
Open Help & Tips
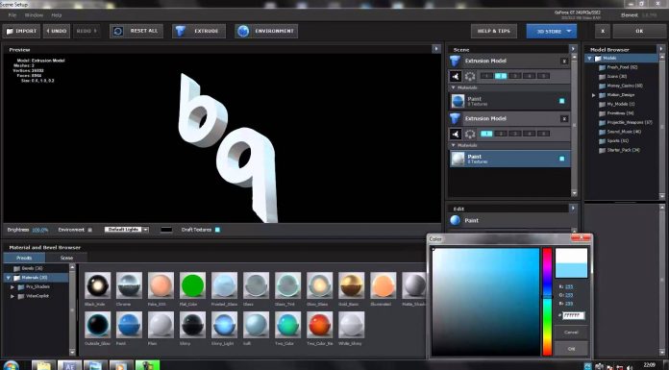pos(494,31)
